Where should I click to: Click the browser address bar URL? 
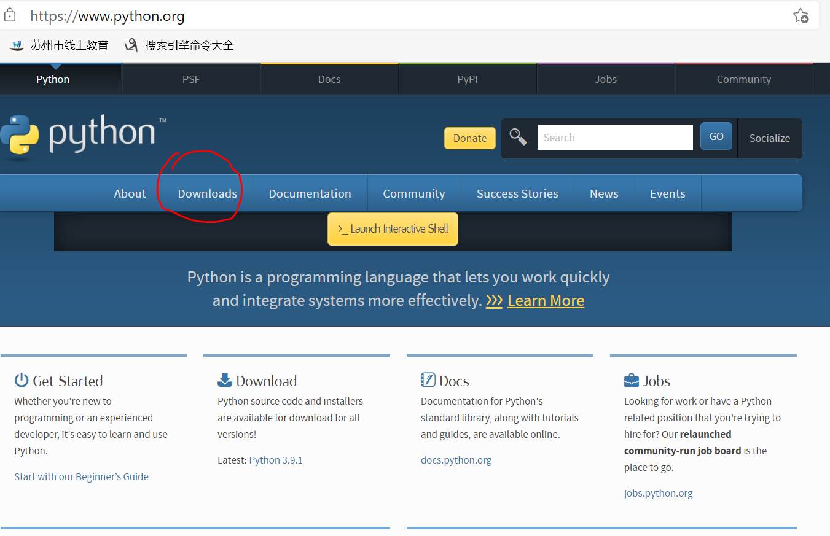(x=108, y=16)
